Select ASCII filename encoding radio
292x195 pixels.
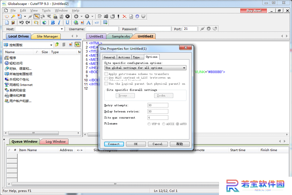(164, 124)
